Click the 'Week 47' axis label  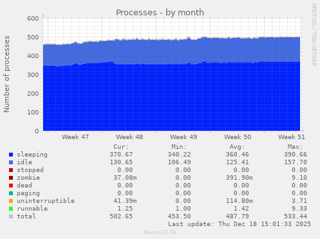click(x=75, y=137)
